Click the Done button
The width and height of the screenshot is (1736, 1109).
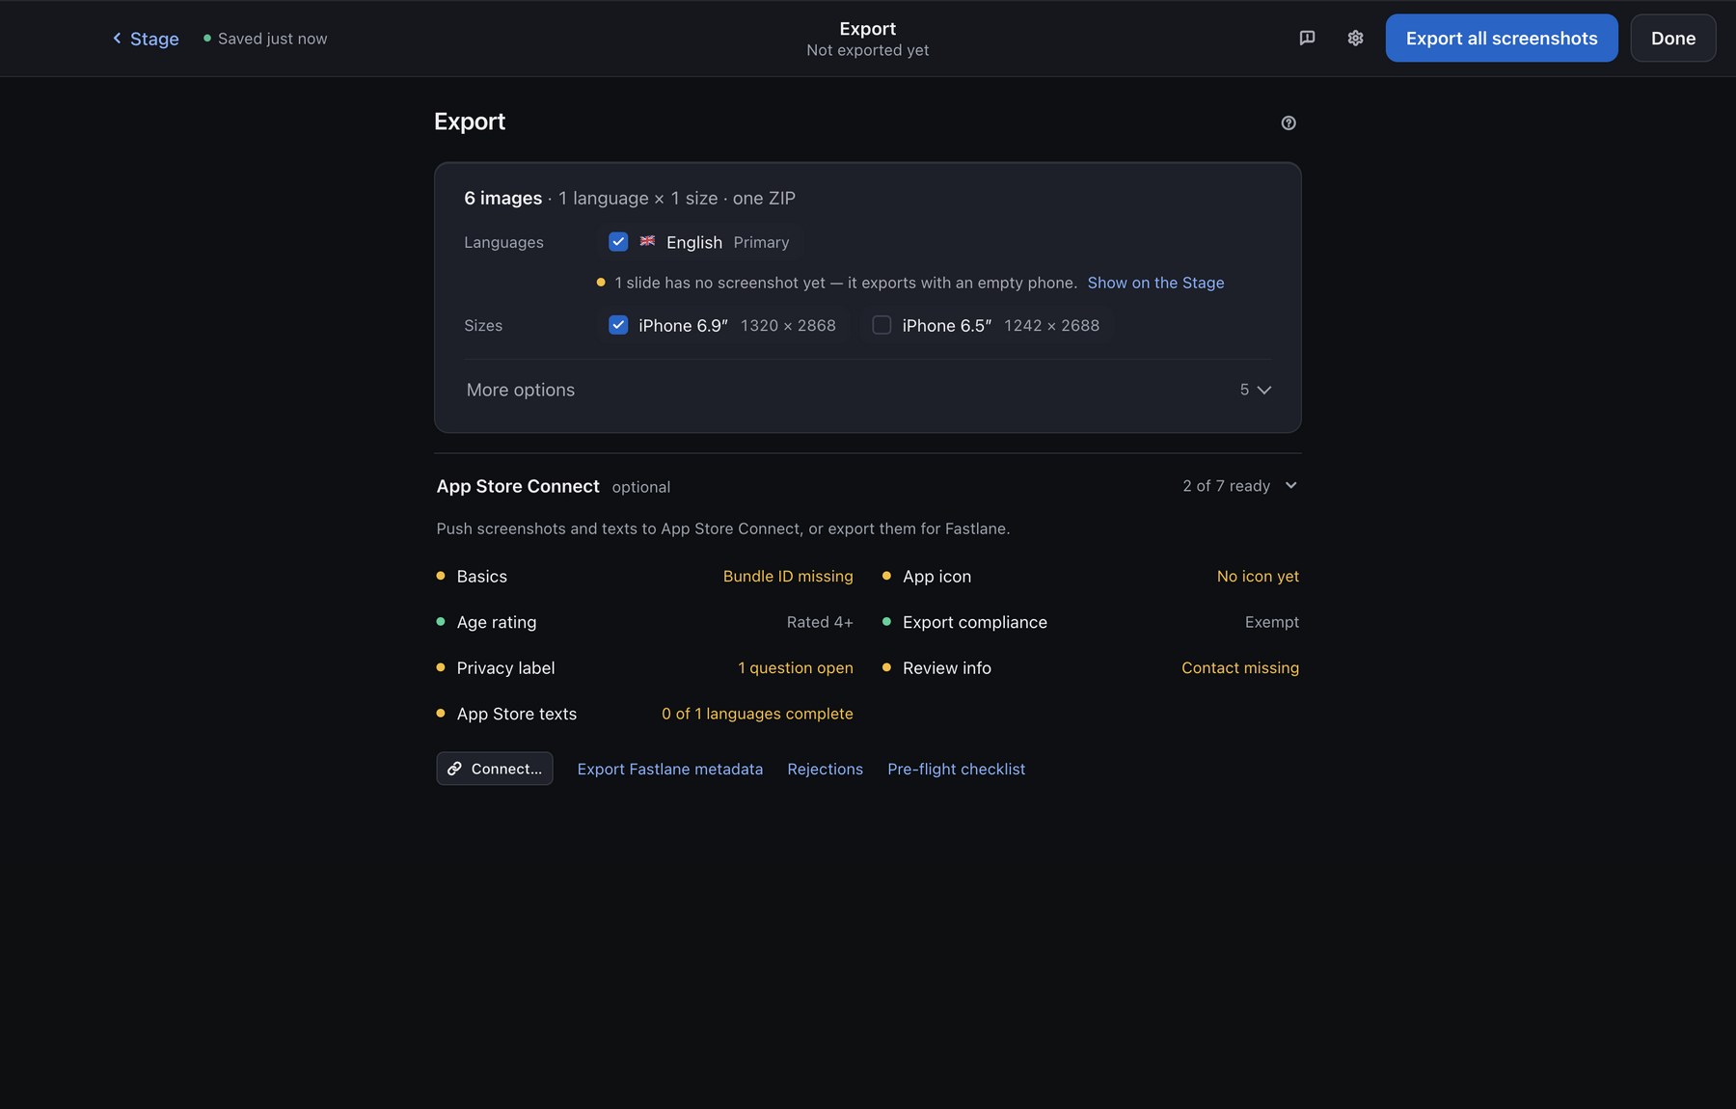pos(1673,38)
